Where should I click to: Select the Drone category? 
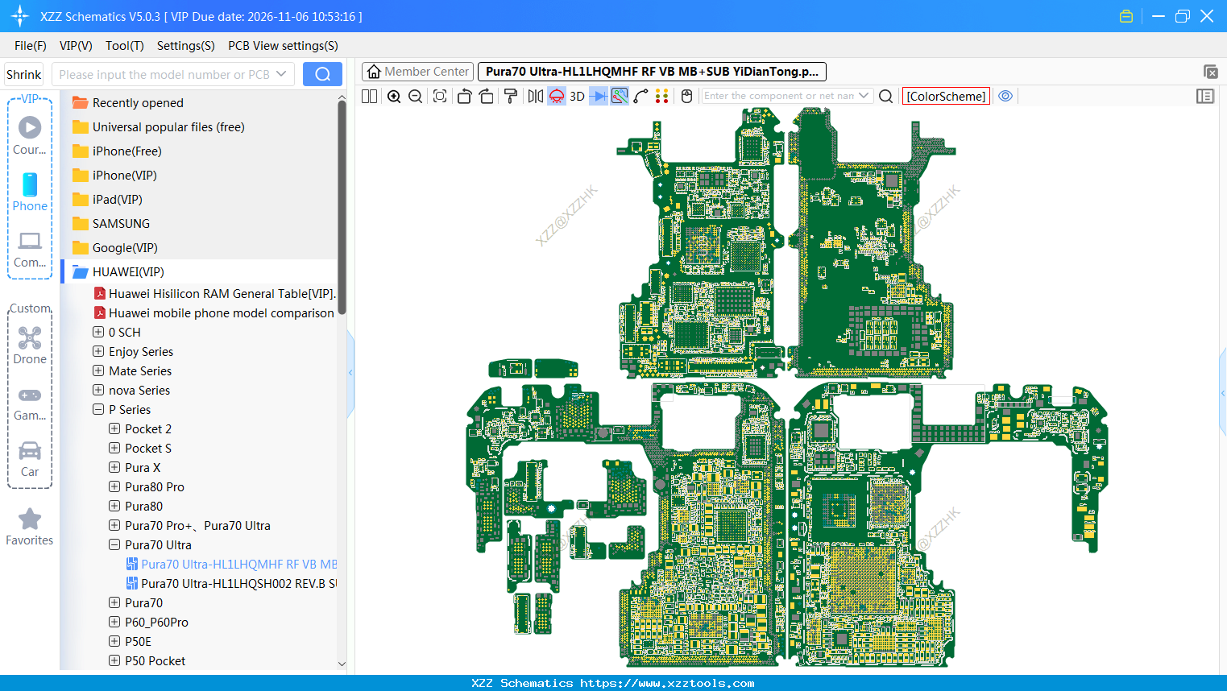pyautogui.click(x=30, y=345)
